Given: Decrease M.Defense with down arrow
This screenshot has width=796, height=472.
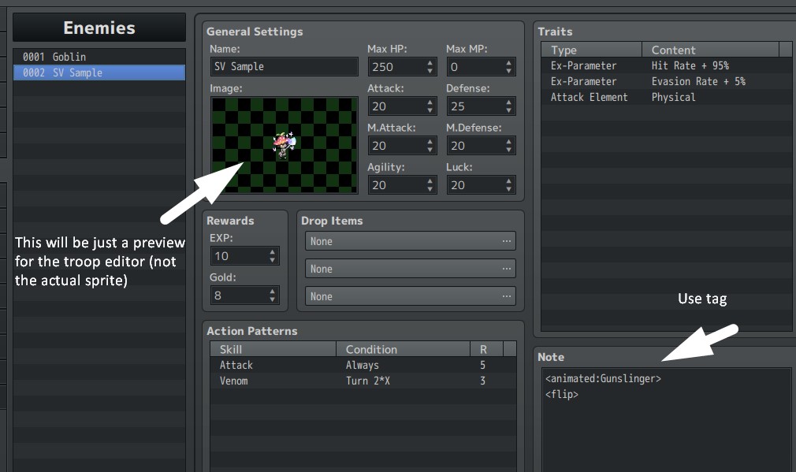Looking at the screenshot, I should point(508,151).
